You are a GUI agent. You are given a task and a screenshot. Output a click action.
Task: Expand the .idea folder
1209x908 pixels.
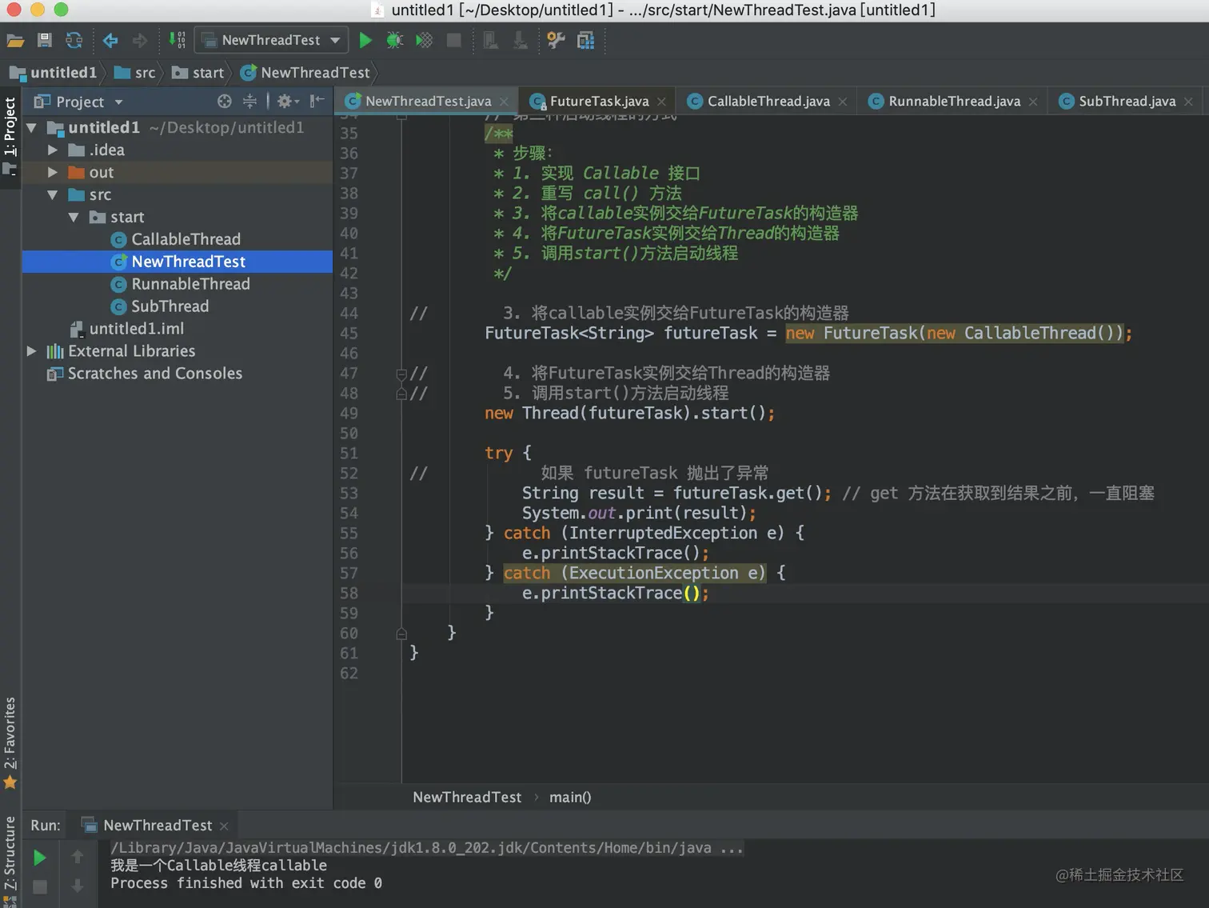click(x=53, y=150)
